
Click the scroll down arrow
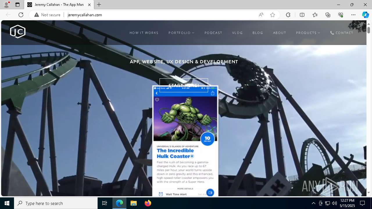pyautogui.click(x=369, y=192)
